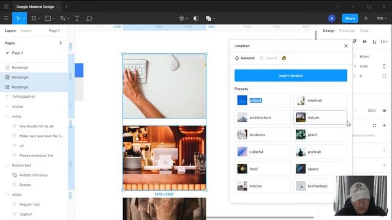Choose the architecture preset
392x220 pixels.
point(263,117)
